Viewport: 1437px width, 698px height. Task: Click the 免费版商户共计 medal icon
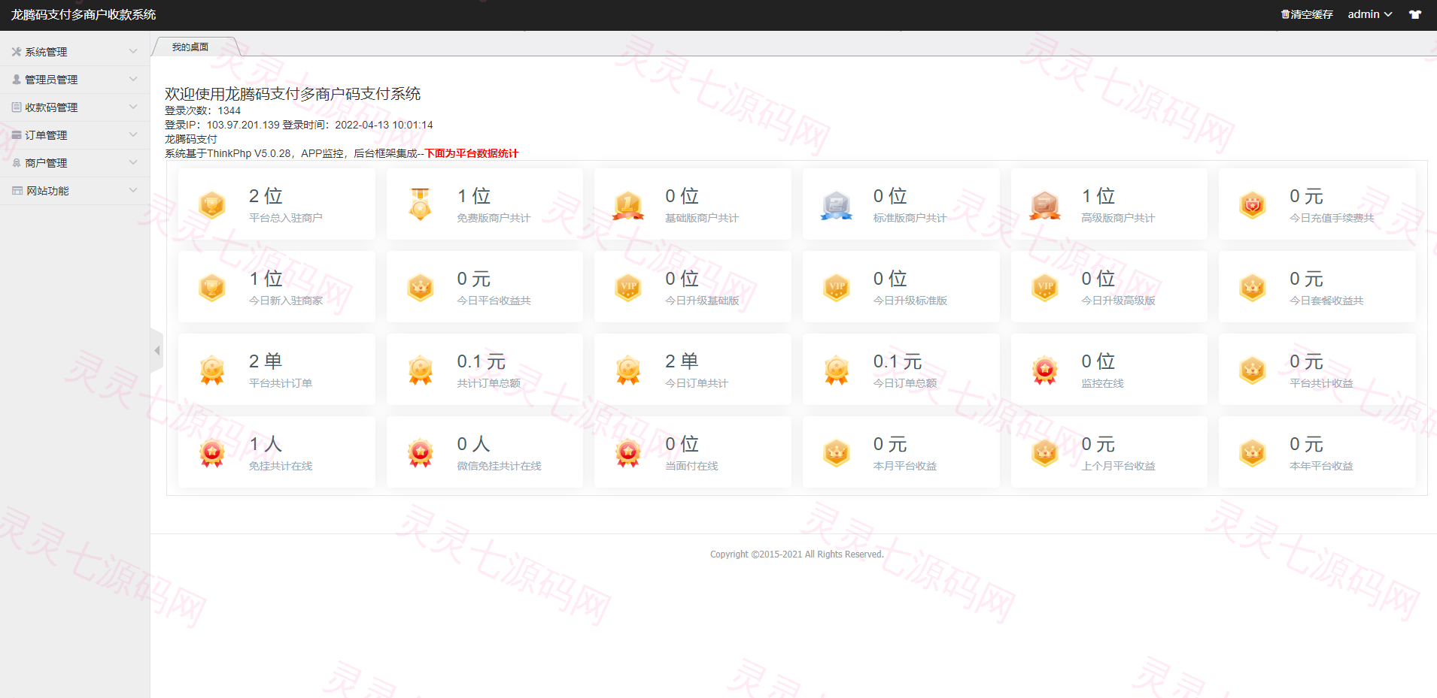(x=421, y=204)
